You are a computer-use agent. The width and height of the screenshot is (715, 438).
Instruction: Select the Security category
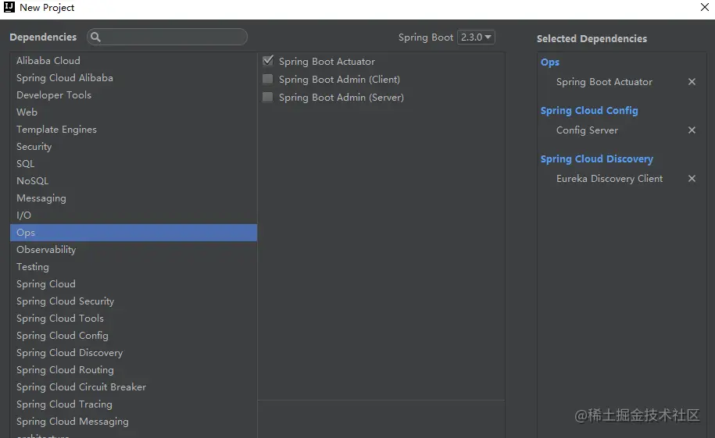pos(34,147)
